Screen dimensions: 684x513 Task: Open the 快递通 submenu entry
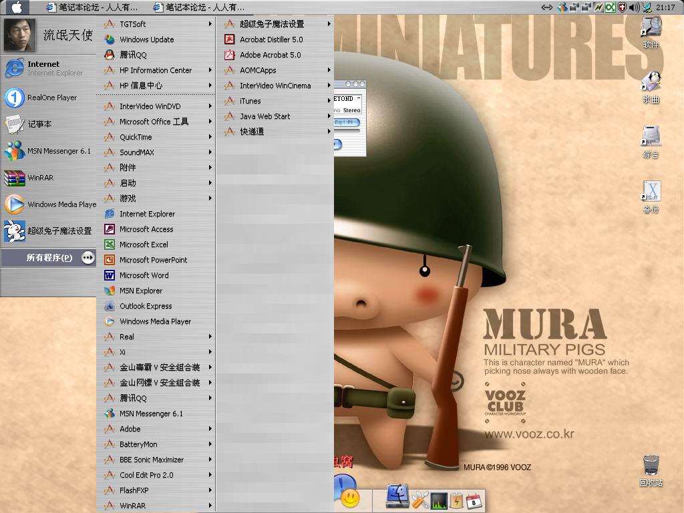point(275,132)
